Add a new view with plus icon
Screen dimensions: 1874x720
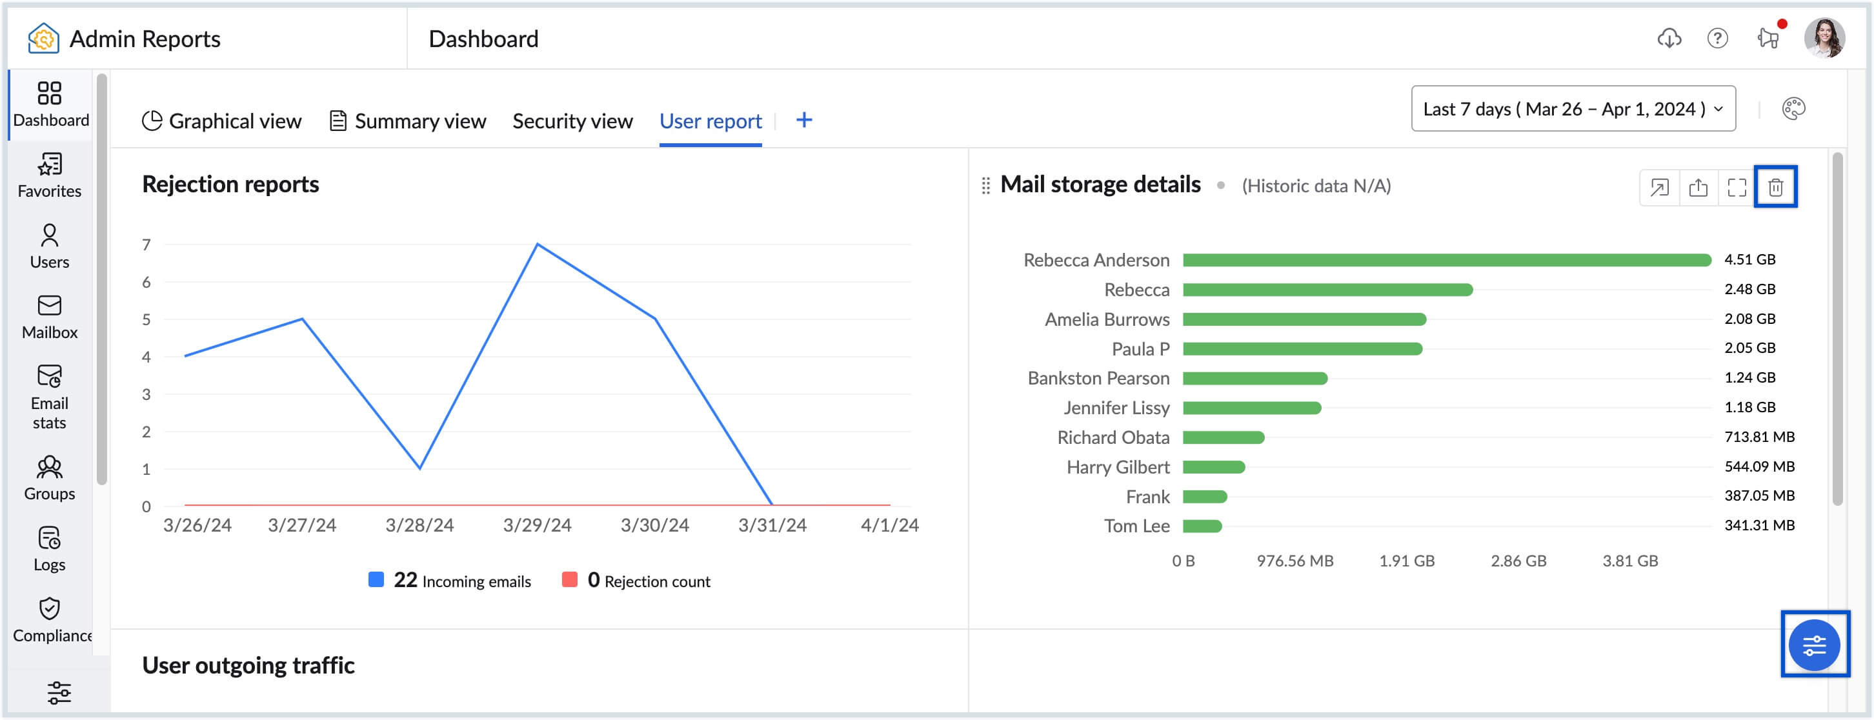(804, 120)
